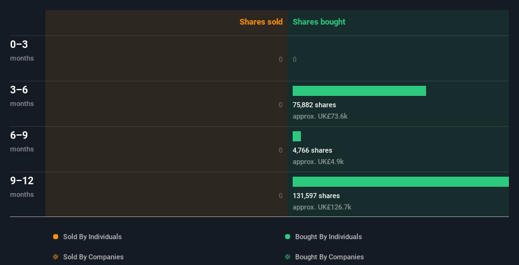Click the Shares bought column header
This screenshot has width=519, height=265.
coord(319,22)
